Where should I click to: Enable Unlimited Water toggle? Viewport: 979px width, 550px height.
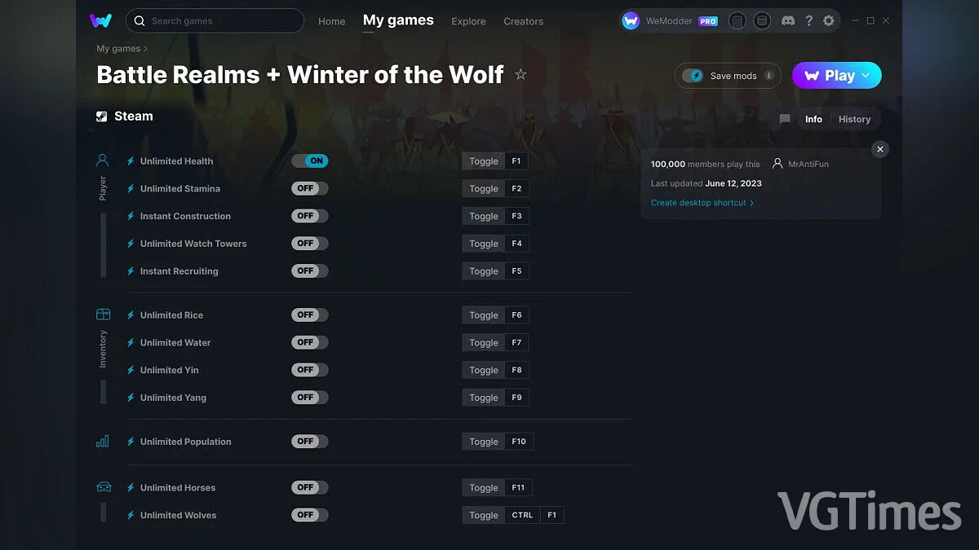point(310,342)
